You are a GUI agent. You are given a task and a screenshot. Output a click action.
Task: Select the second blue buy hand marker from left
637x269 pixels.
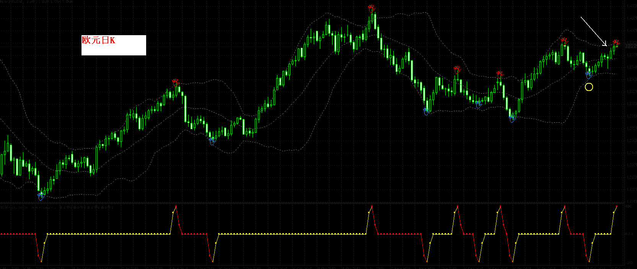[212, 141]
